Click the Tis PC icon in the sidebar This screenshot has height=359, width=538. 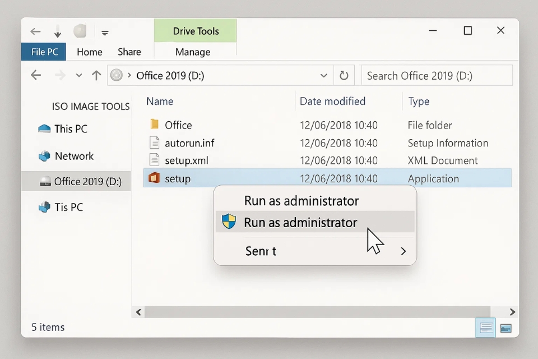point(44,207)
